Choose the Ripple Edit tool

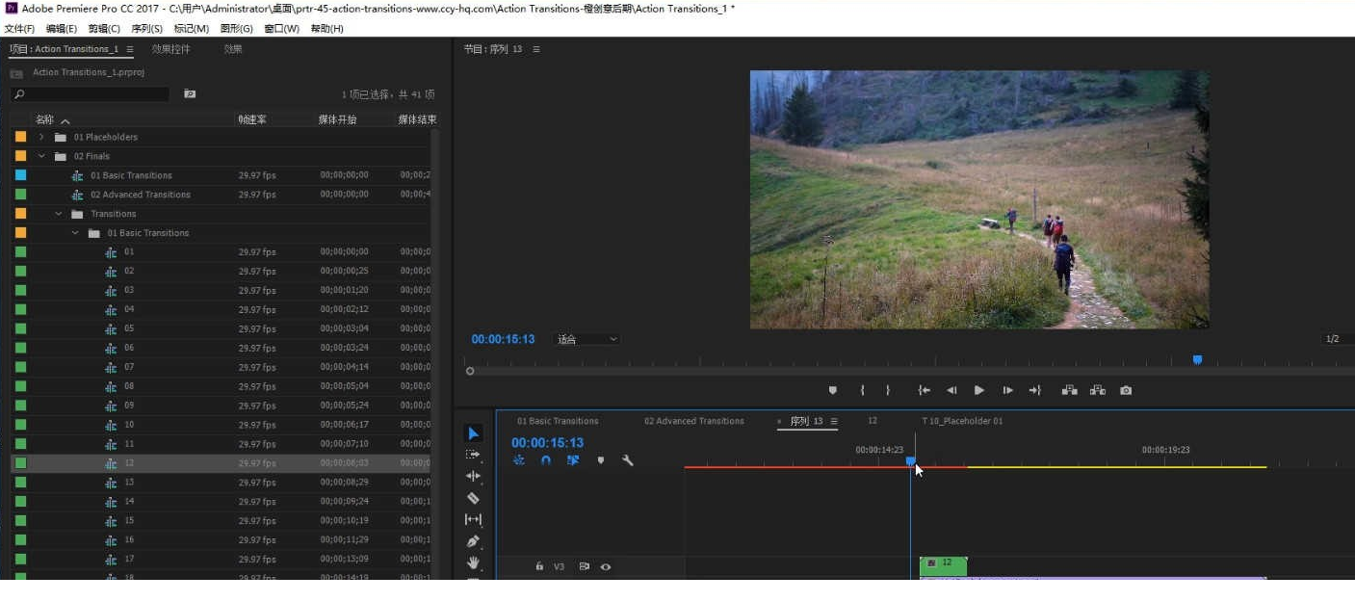[473, 476]
